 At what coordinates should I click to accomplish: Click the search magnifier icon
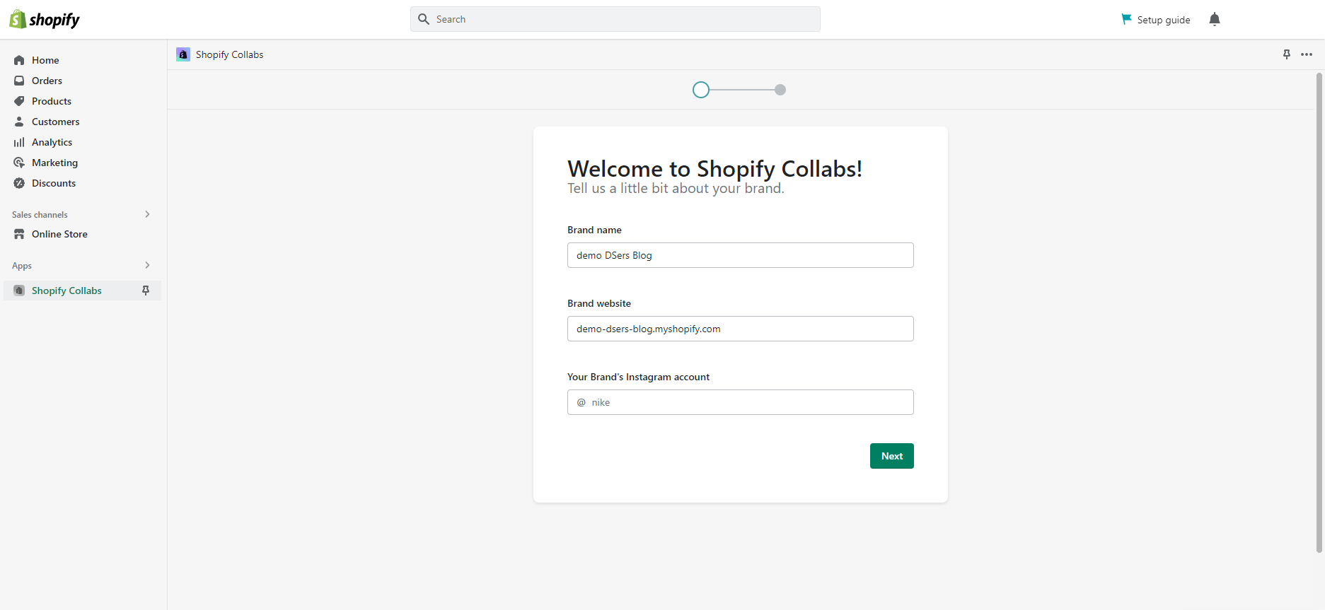point(424,19)
